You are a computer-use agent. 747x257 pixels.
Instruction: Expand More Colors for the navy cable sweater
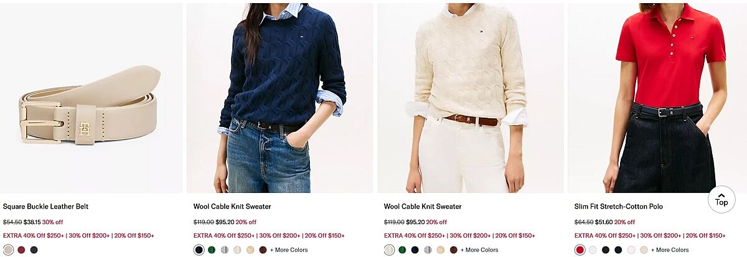coord(289,250)
